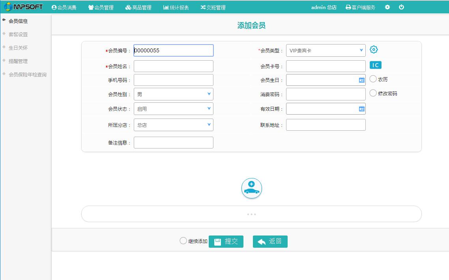Image resolution: width=449 pixels, height=280 pixels.
Task: Open the 会员状态 dropdown
Action: click(173, 109)
